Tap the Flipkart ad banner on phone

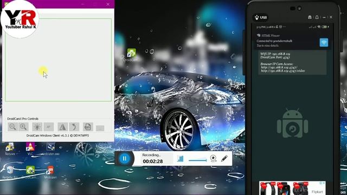(292, 188)
